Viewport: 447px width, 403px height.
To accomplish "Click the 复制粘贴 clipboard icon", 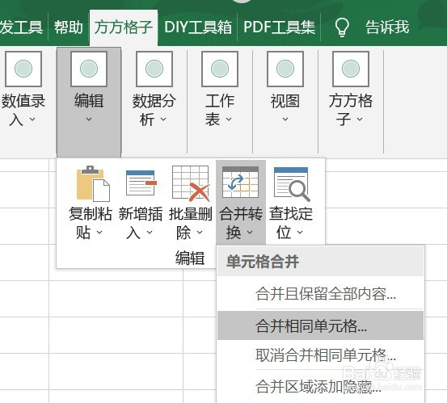I will coord(93,183).
